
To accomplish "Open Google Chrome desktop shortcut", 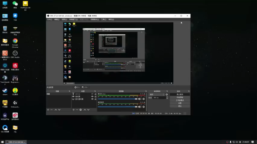I will coord(15,43).
